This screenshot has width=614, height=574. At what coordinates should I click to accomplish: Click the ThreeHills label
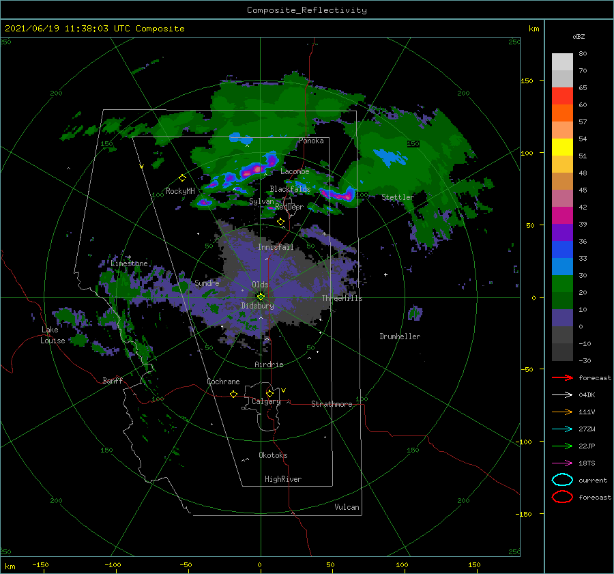(342, 298)
